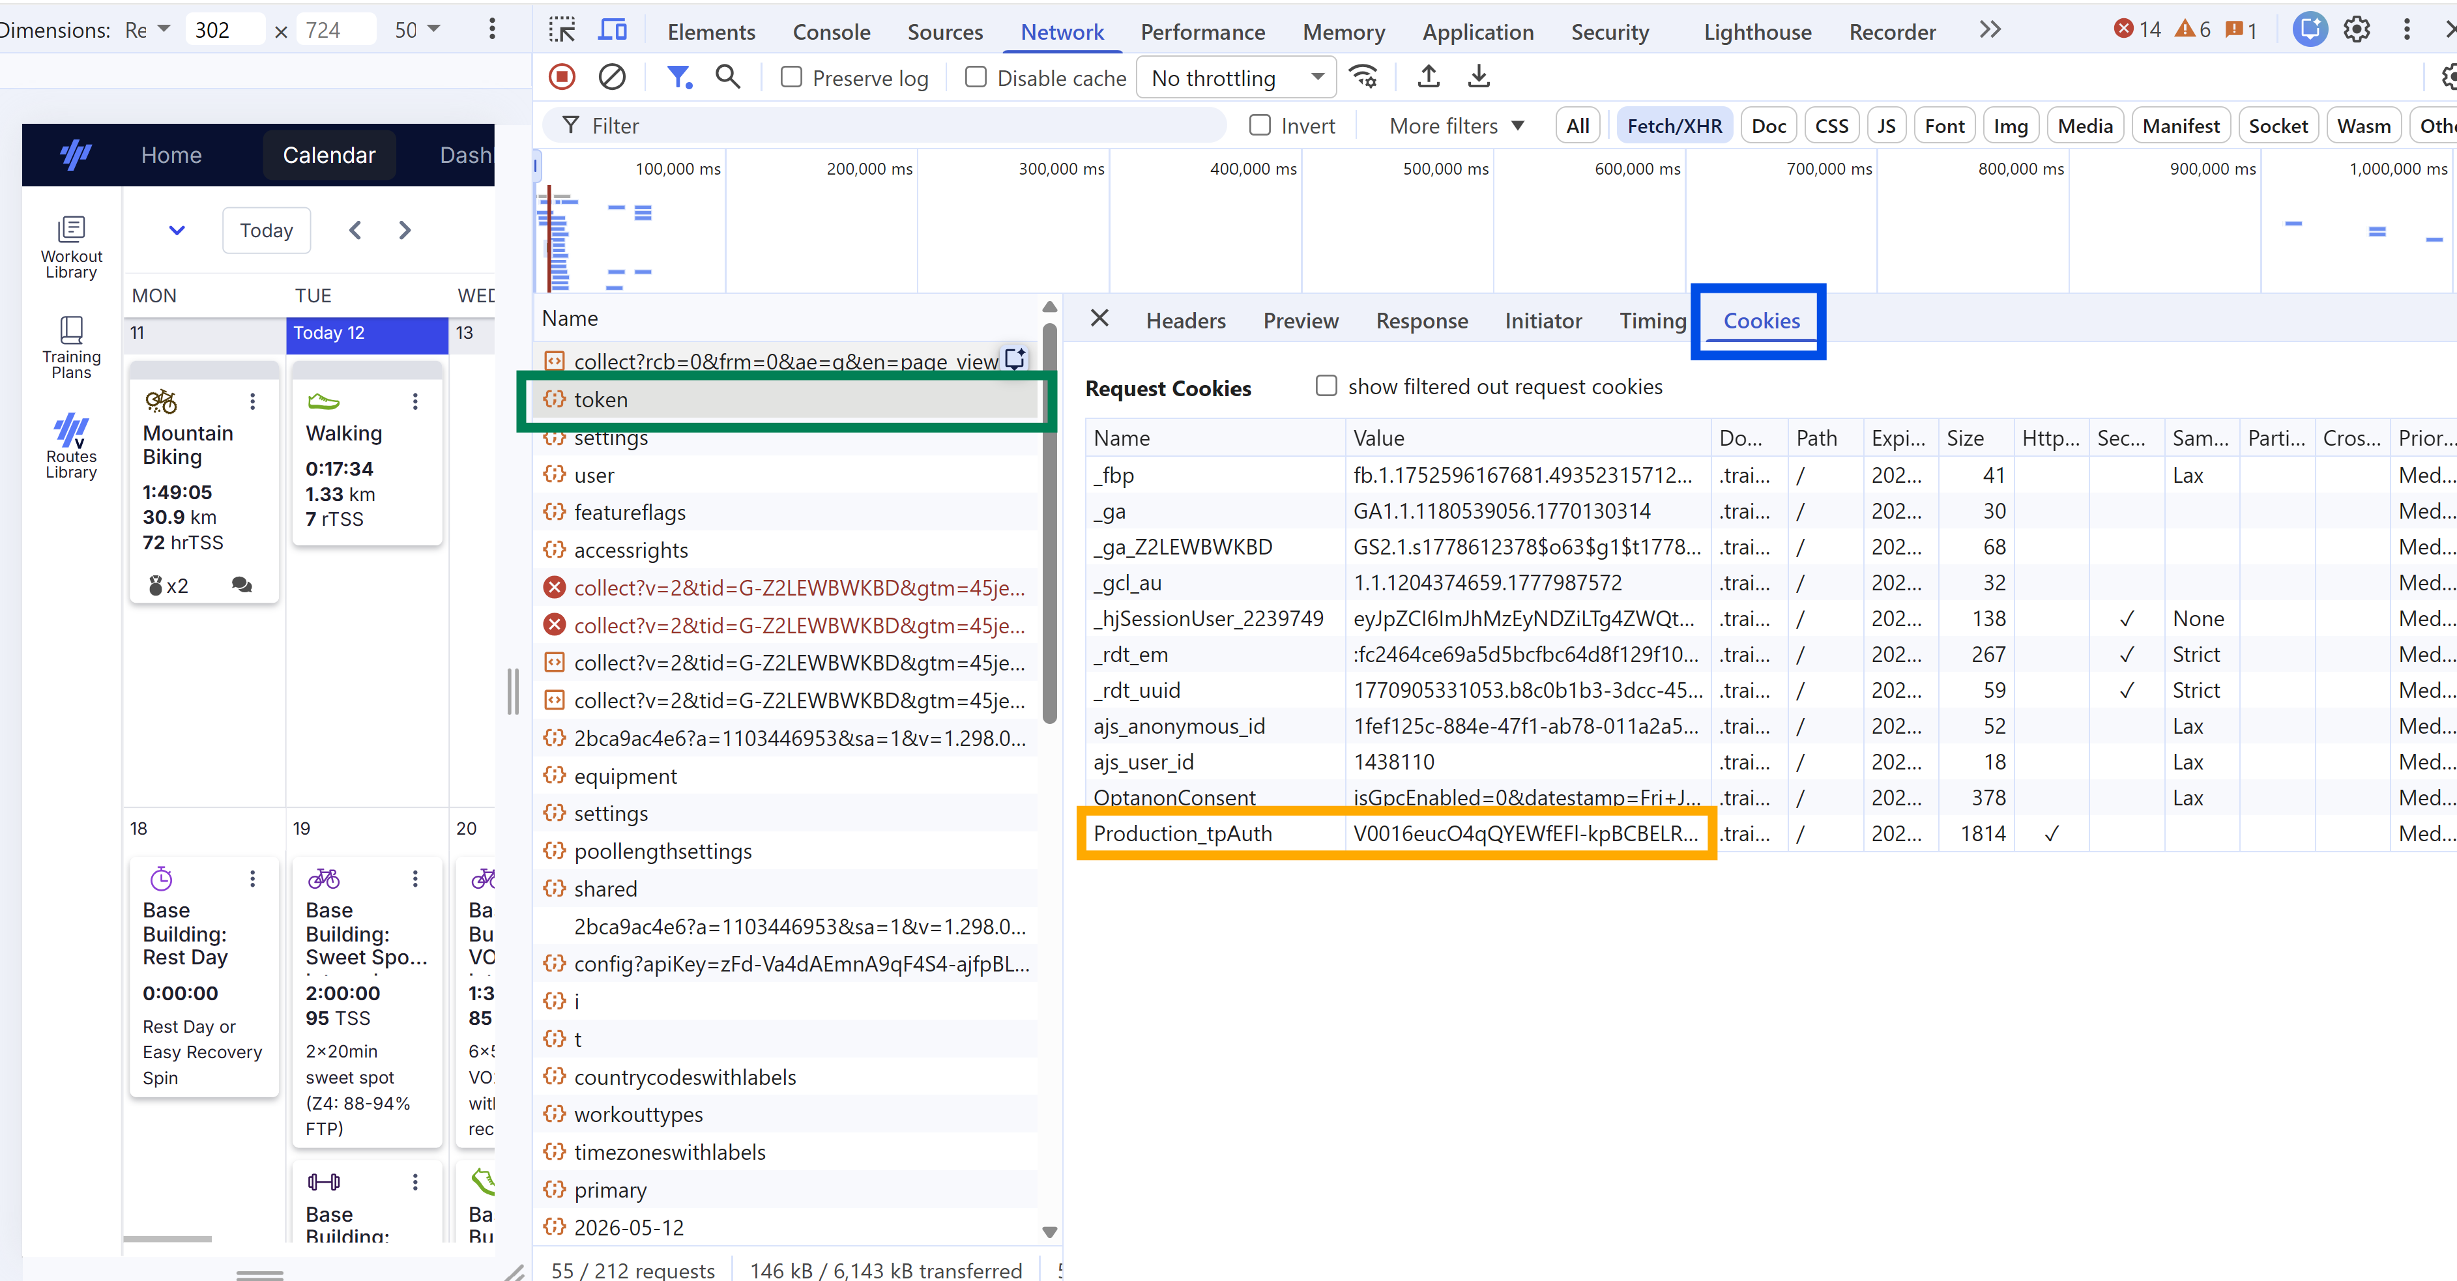Image resolution: width=2457 pixels, height=1281 pixels.
Task: Import HAR file upload icon
Action: 1428,78
